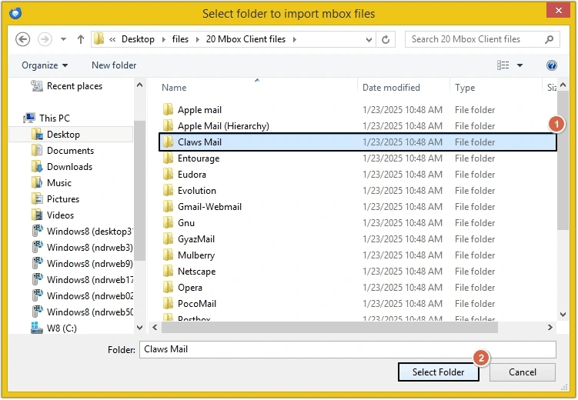Open Music in navigation pane
Image resolution: width=578 pixels, height=400 pixels.
pos(52,183)
